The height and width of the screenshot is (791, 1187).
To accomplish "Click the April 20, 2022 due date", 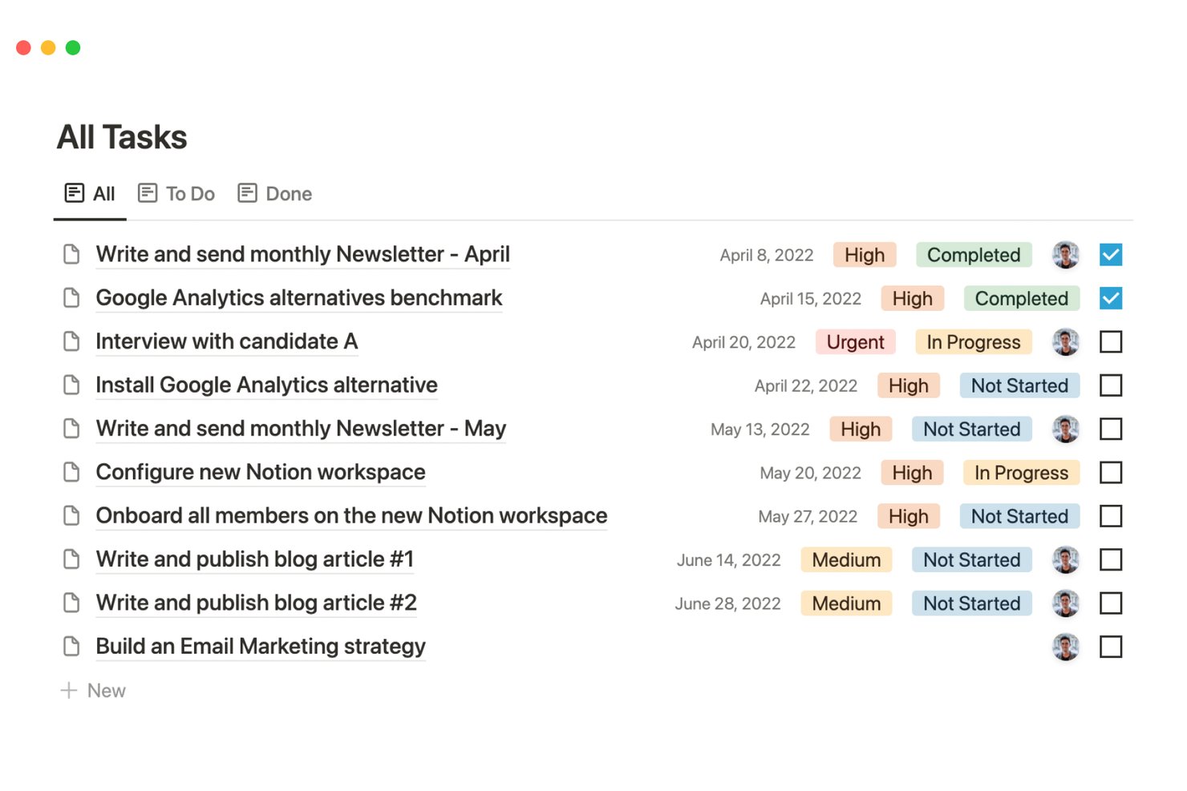I will (x=744, y=342).
